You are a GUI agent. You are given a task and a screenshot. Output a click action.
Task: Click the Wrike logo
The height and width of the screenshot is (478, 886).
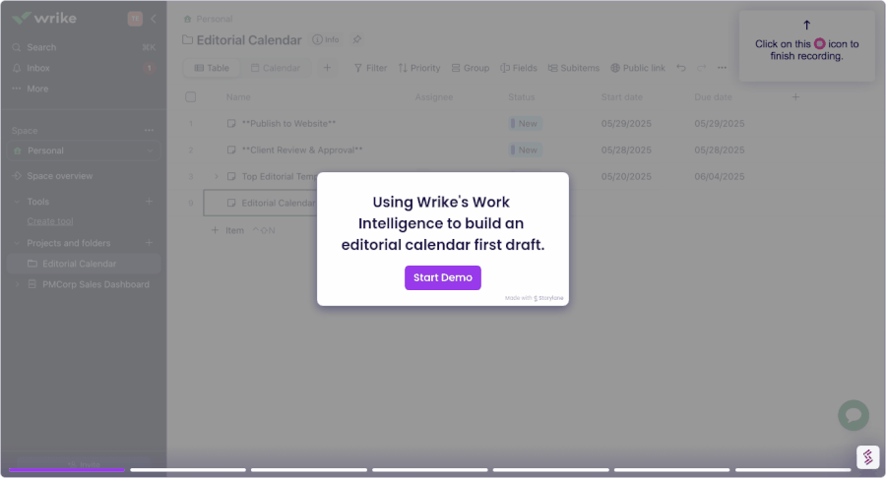click(44, 18)
